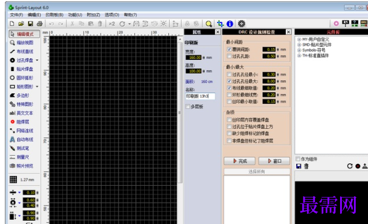Select the 阻焊层 solder mask tool

tap(19, 122)
